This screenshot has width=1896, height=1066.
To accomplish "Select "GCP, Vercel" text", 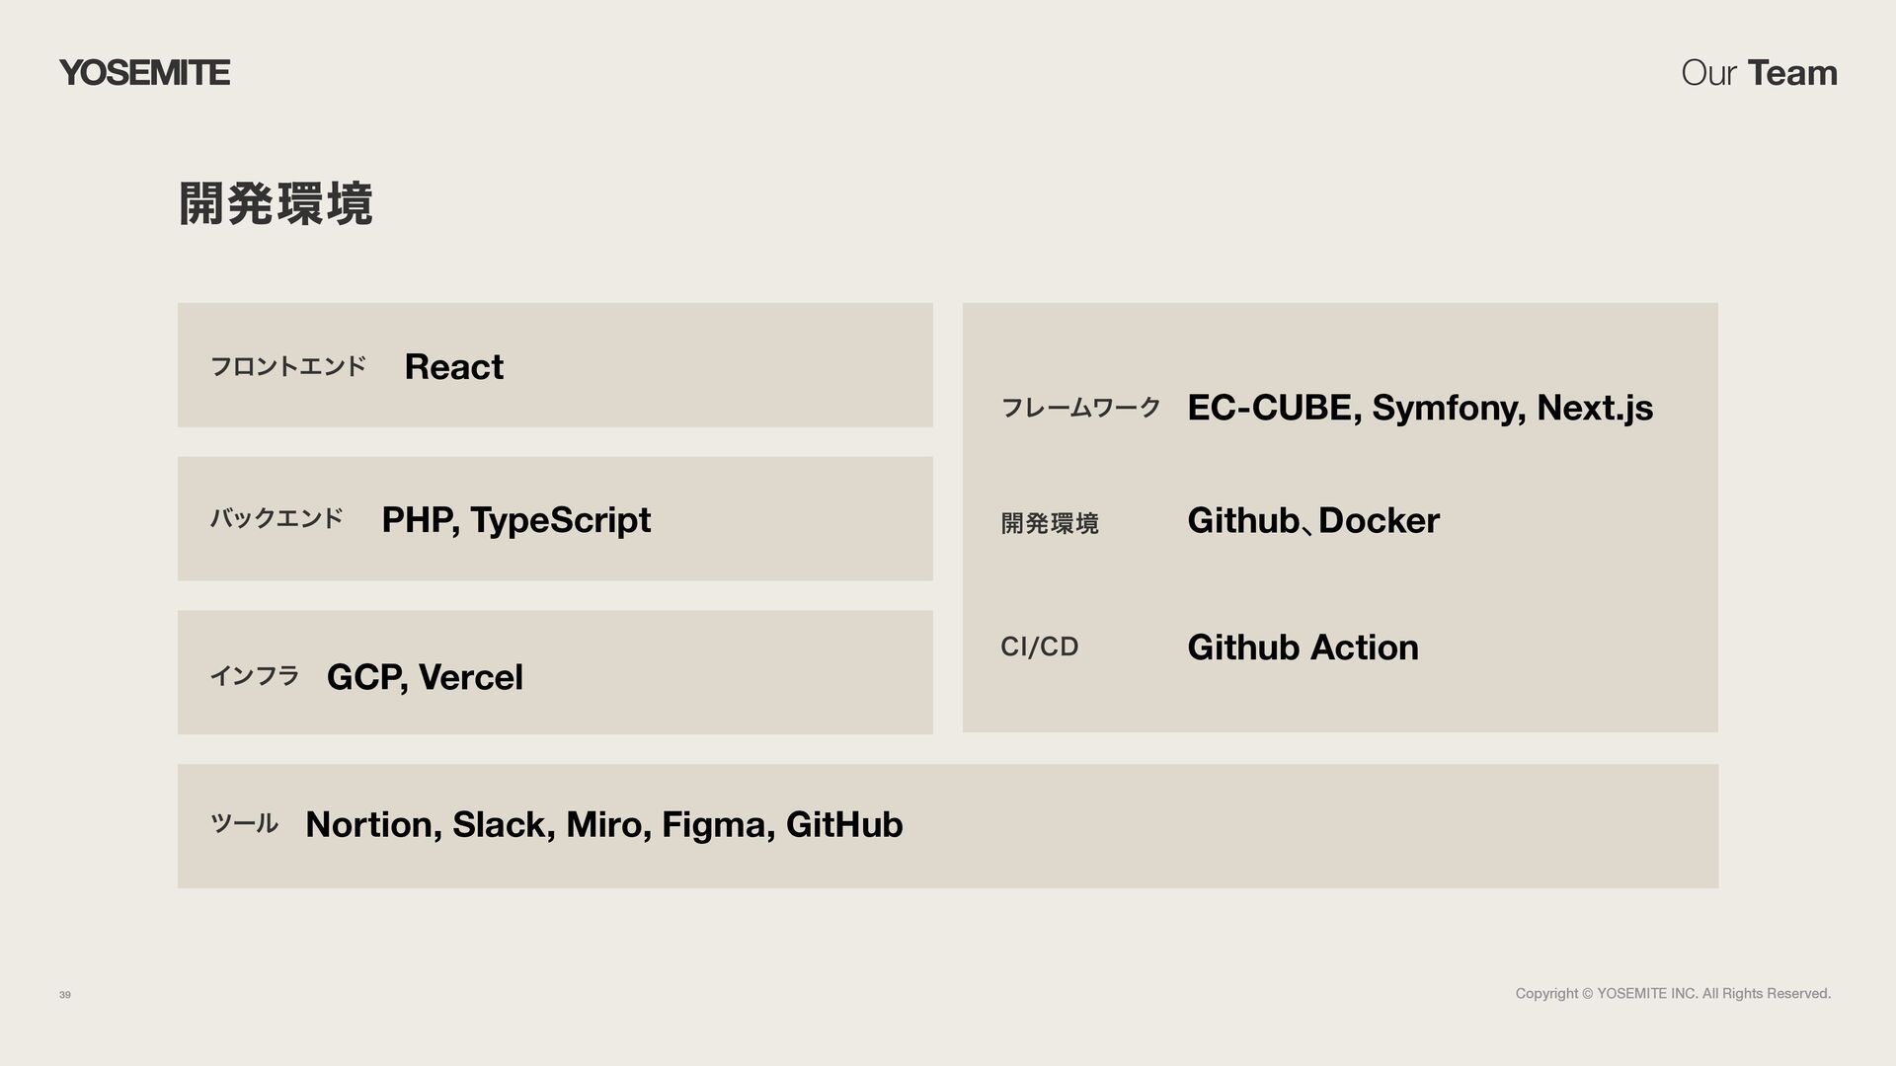I will [425, 677].
